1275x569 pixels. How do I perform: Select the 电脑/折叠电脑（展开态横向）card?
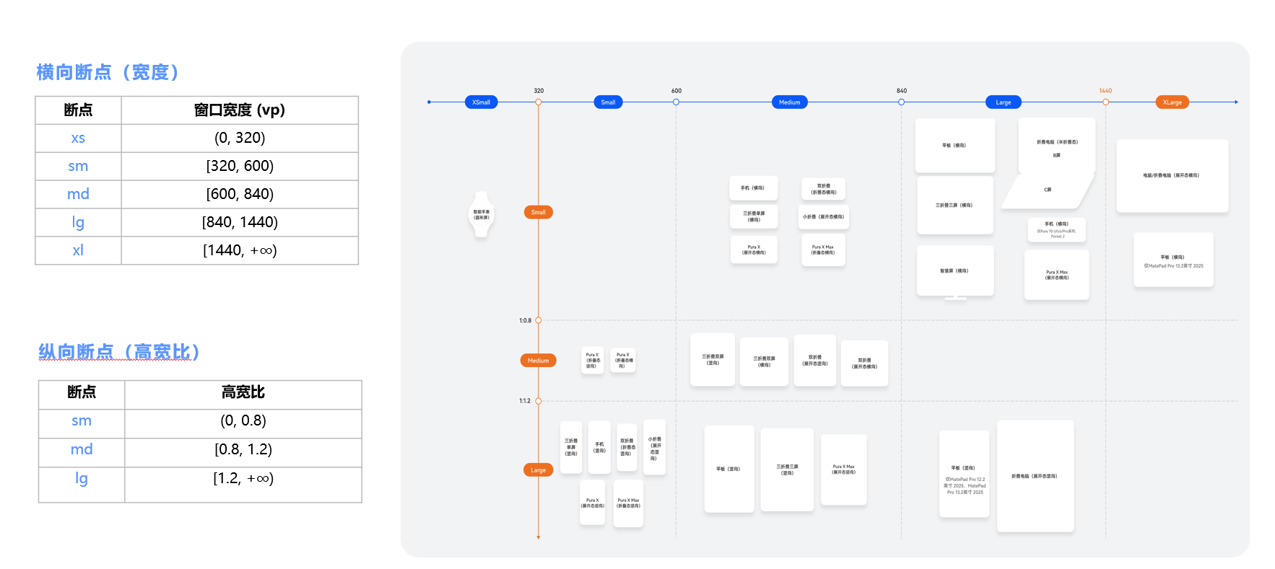coord(1172,176)
